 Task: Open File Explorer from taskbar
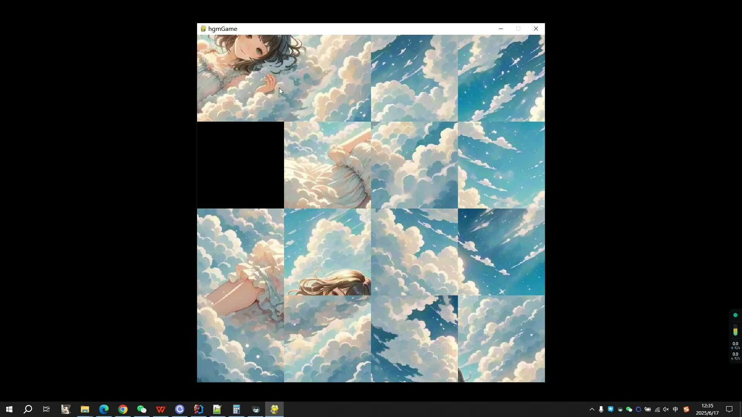[85, 409]
